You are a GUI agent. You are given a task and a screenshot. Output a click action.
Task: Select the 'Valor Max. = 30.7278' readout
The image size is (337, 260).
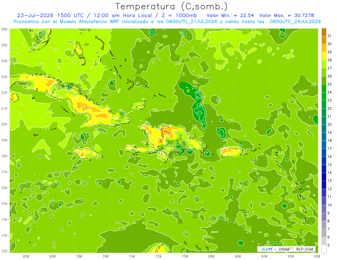[286, 15]
